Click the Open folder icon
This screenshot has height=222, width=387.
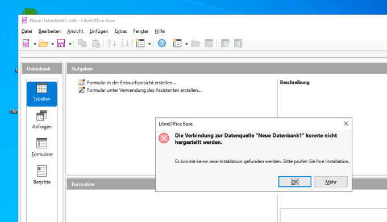tap(43, 43)
